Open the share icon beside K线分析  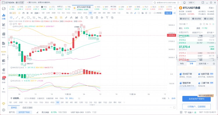[174, 13]
